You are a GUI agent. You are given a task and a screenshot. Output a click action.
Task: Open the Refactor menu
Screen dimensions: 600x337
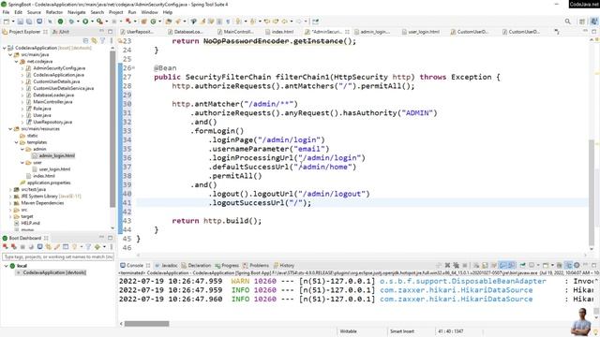[x=54, y=12]
